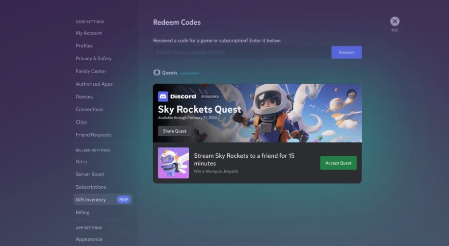Navigate to Friend Requests settings
Screen dimensions: 449x246
93,135
